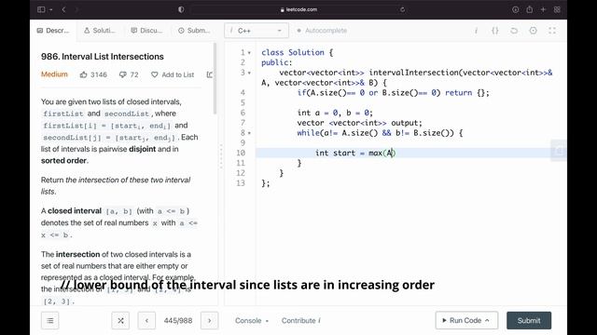597x335 pixels.
Task: Click the privacy shield icon in Safari
Action: (x=181, y=9)
